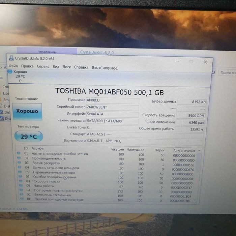Viewport: 236px width, 236px height.
Task: Click status icon of attribute 01 row
Action: [19, 153]
